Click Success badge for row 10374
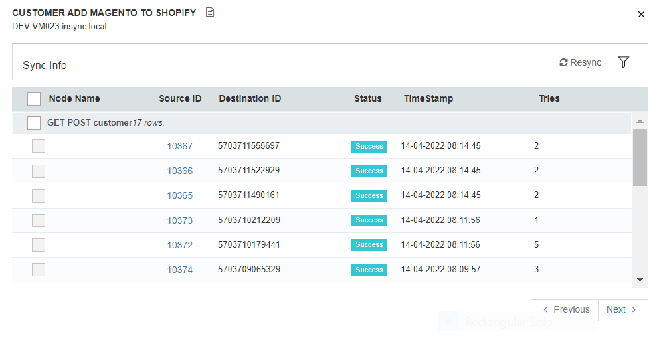659x350 pixels. [x=369, y=270]
